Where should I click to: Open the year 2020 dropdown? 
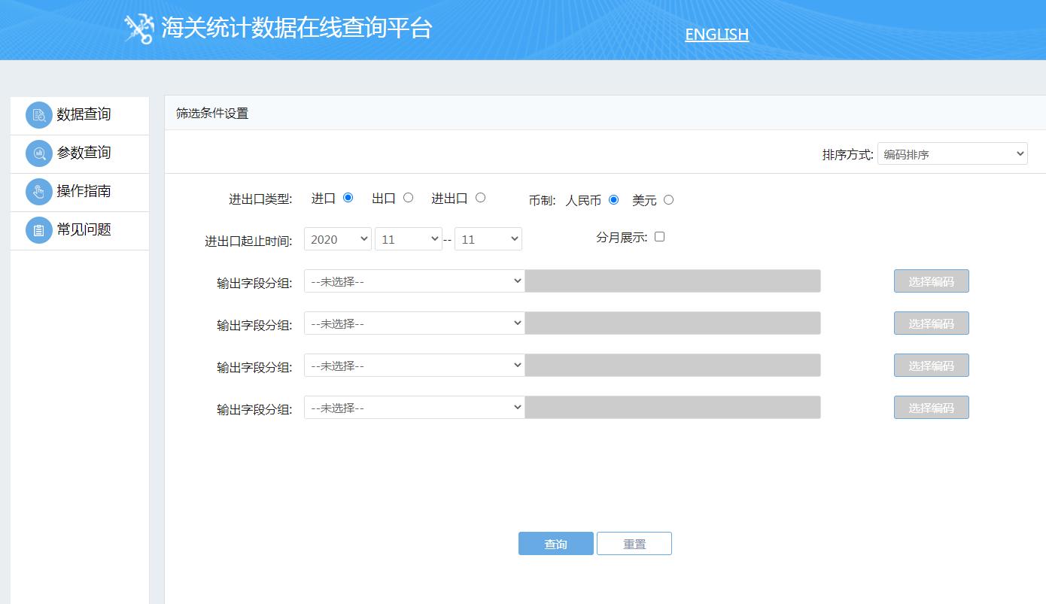(337, 238)
